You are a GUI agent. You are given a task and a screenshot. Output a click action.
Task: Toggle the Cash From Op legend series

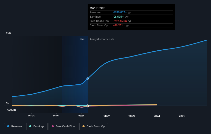coord(94,127)
